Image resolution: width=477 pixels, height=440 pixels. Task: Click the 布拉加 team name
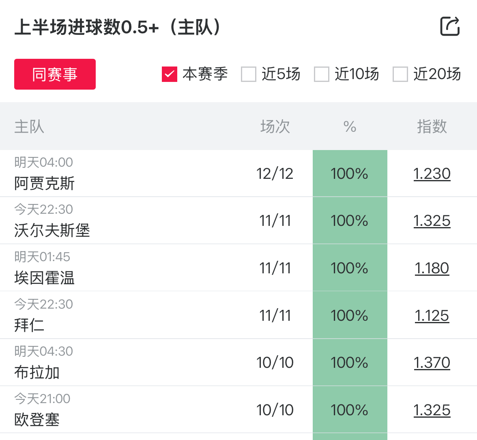coord(37,372)
